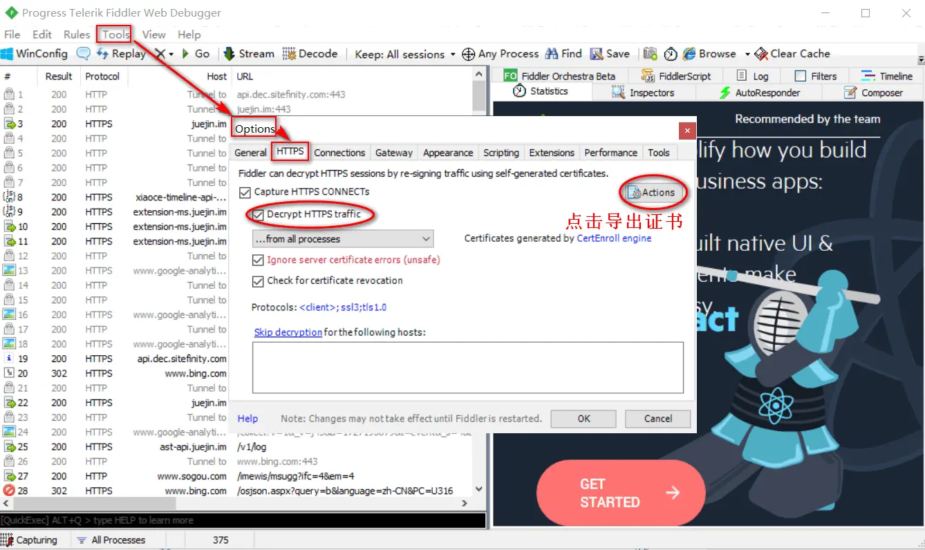Toggle Stream mode in toolbar
925x550 pixels.
tap(249, 54)
